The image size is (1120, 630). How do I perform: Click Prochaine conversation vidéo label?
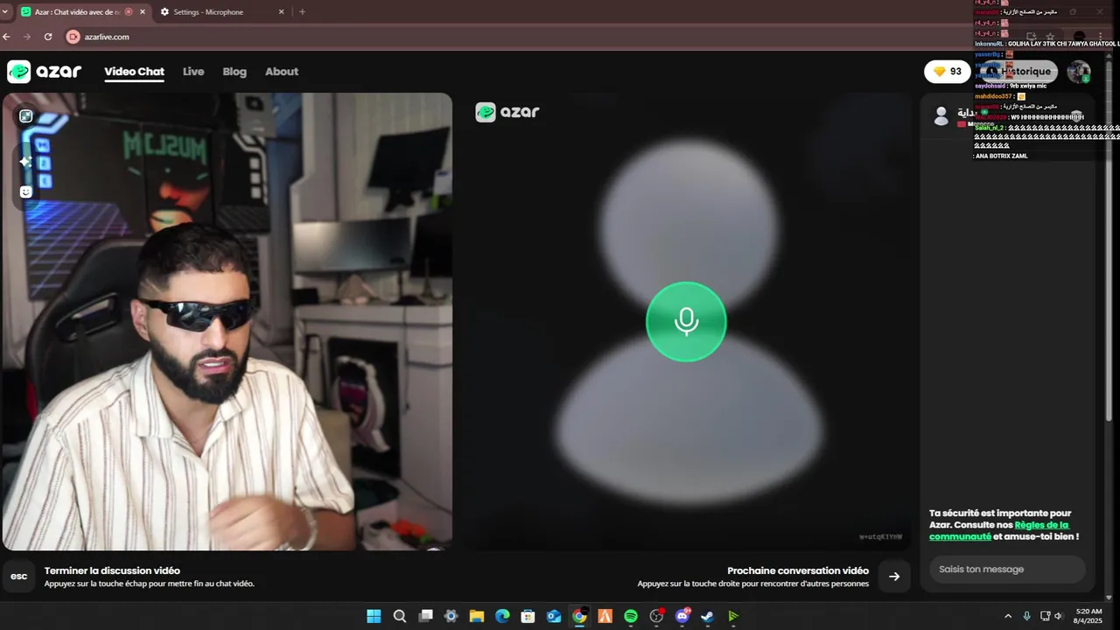[x=798, y=570]
